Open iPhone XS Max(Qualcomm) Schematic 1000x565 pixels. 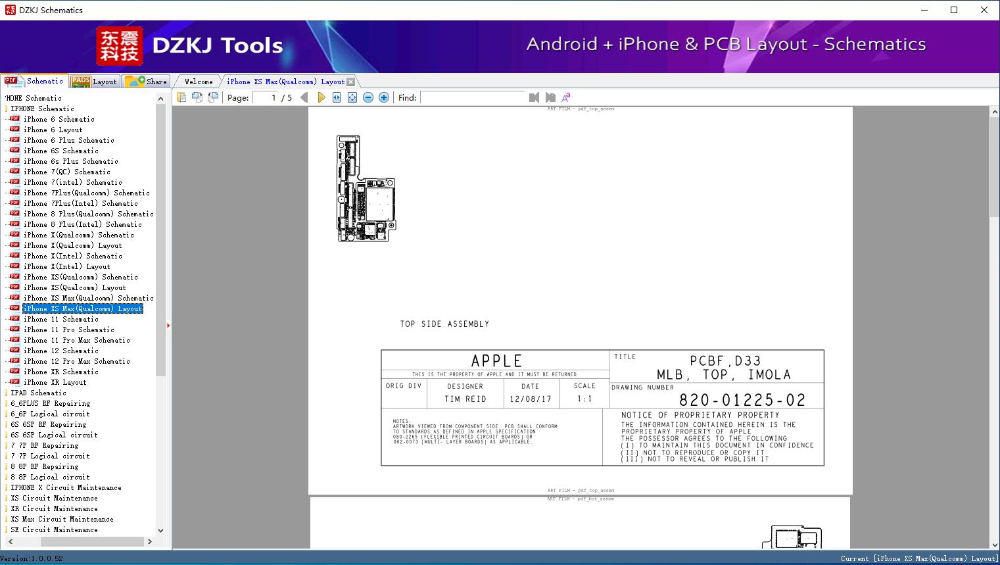click(89, 298)
